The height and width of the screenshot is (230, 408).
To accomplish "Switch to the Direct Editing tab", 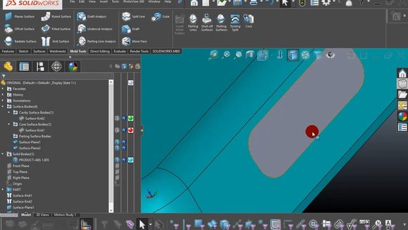I will [x=100, y=51].
